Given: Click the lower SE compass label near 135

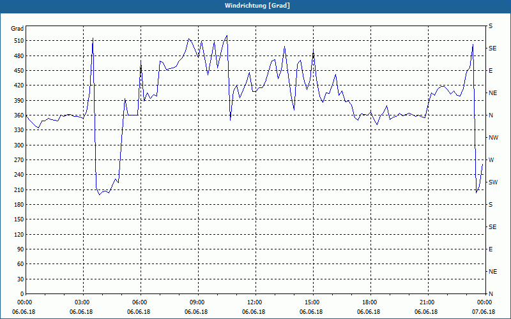Looking at the screenshot, I should pos(492,227).
